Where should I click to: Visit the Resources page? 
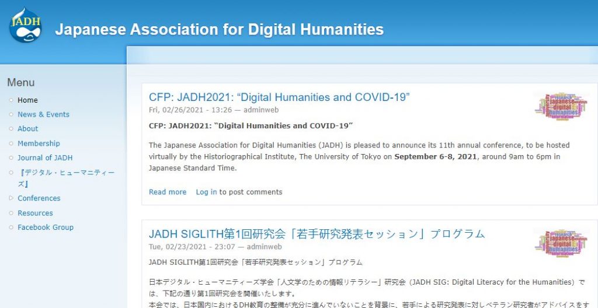pyautogui.click(x=35, y=213)
